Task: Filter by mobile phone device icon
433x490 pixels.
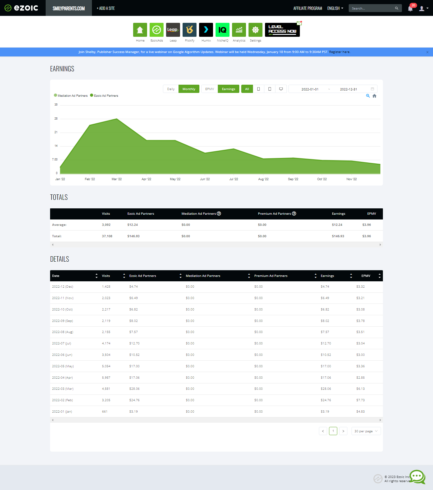Action: click(x=258, y=89)
